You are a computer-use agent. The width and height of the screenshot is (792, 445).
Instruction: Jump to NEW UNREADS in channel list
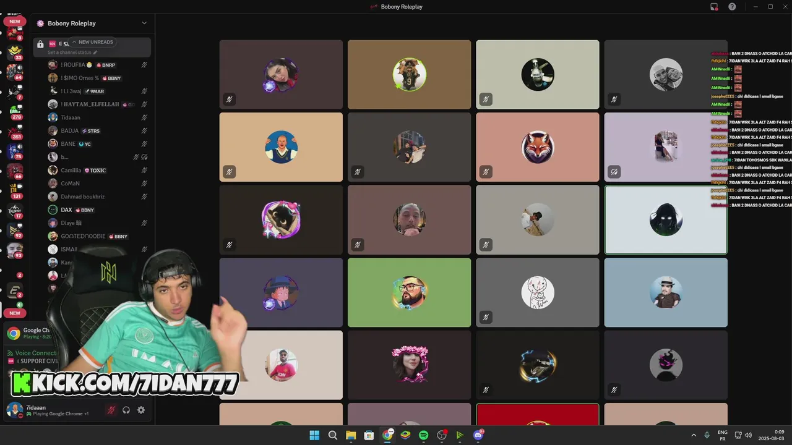click(x=92, y=42)
